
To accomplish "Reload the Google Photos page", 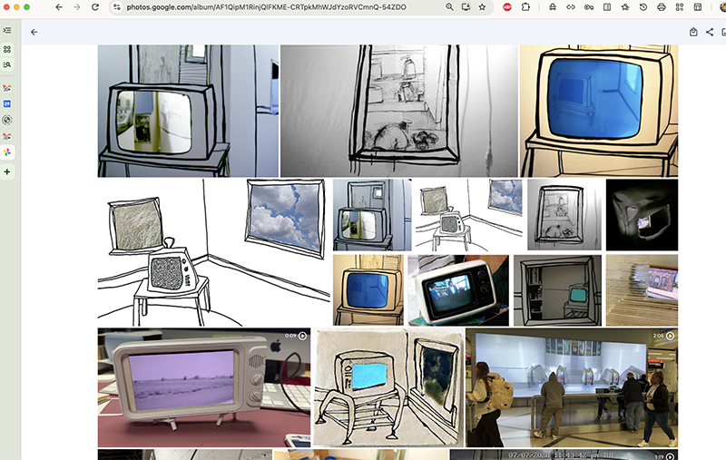I will coord(95,7).
